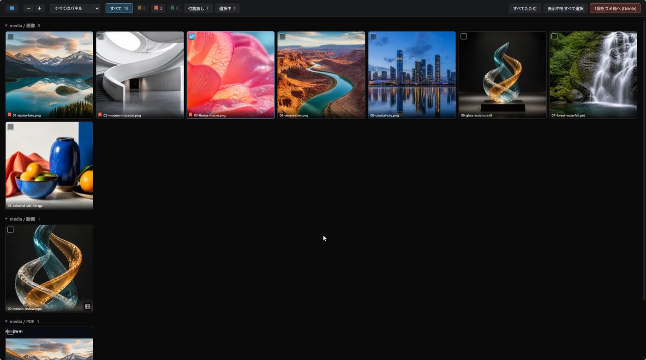Screen dimensions: 646x360
Task: Tick the checkbox on 01-alpine-lake.png
Action: point(11,36)
